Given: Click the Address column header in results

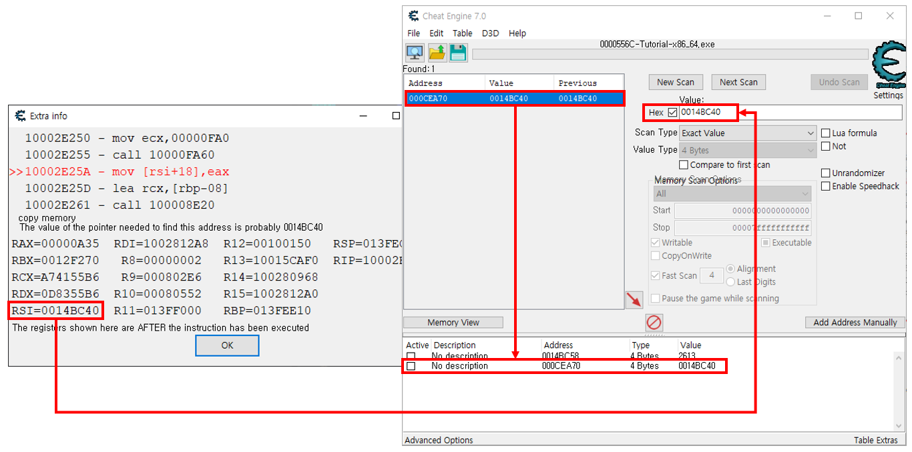Looking at the screenshot, I should pyautogui.click(x=445, y=83).
